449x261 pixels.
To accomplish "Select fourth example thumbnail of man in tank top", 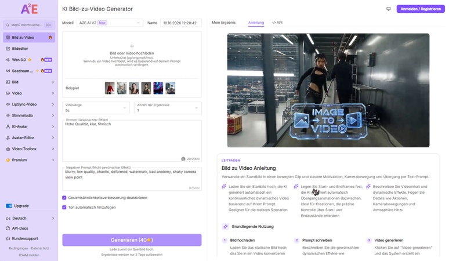I will (x=146, y=88).
